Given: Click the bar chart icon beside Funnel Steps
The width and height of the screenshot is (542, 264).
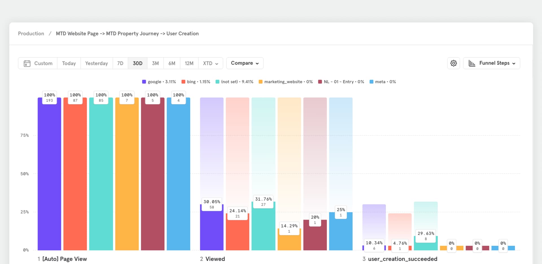Looking at the screenshot, I should (473, 63).
